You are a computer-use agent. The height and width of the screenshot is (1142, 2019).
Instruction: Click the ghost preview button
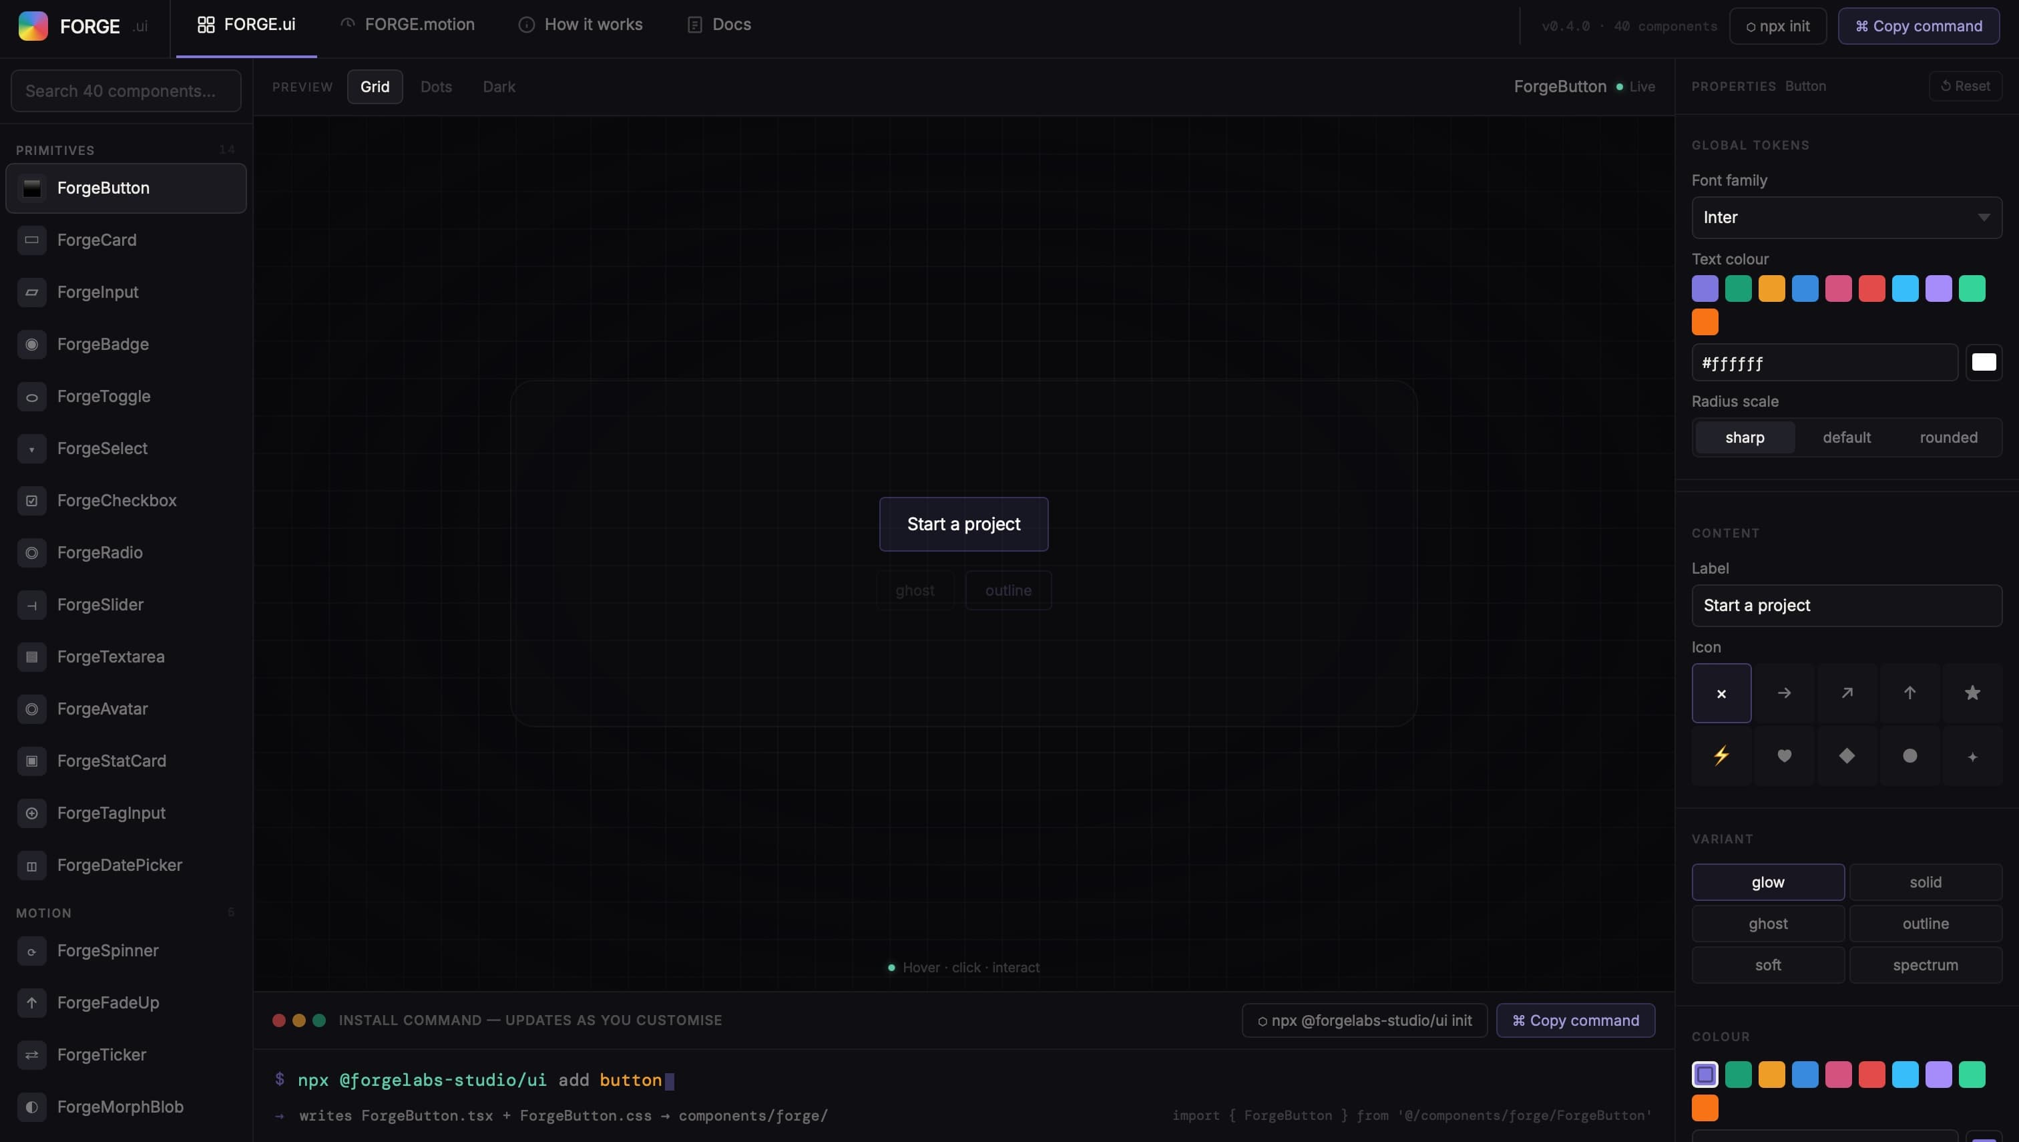point(915,590)
